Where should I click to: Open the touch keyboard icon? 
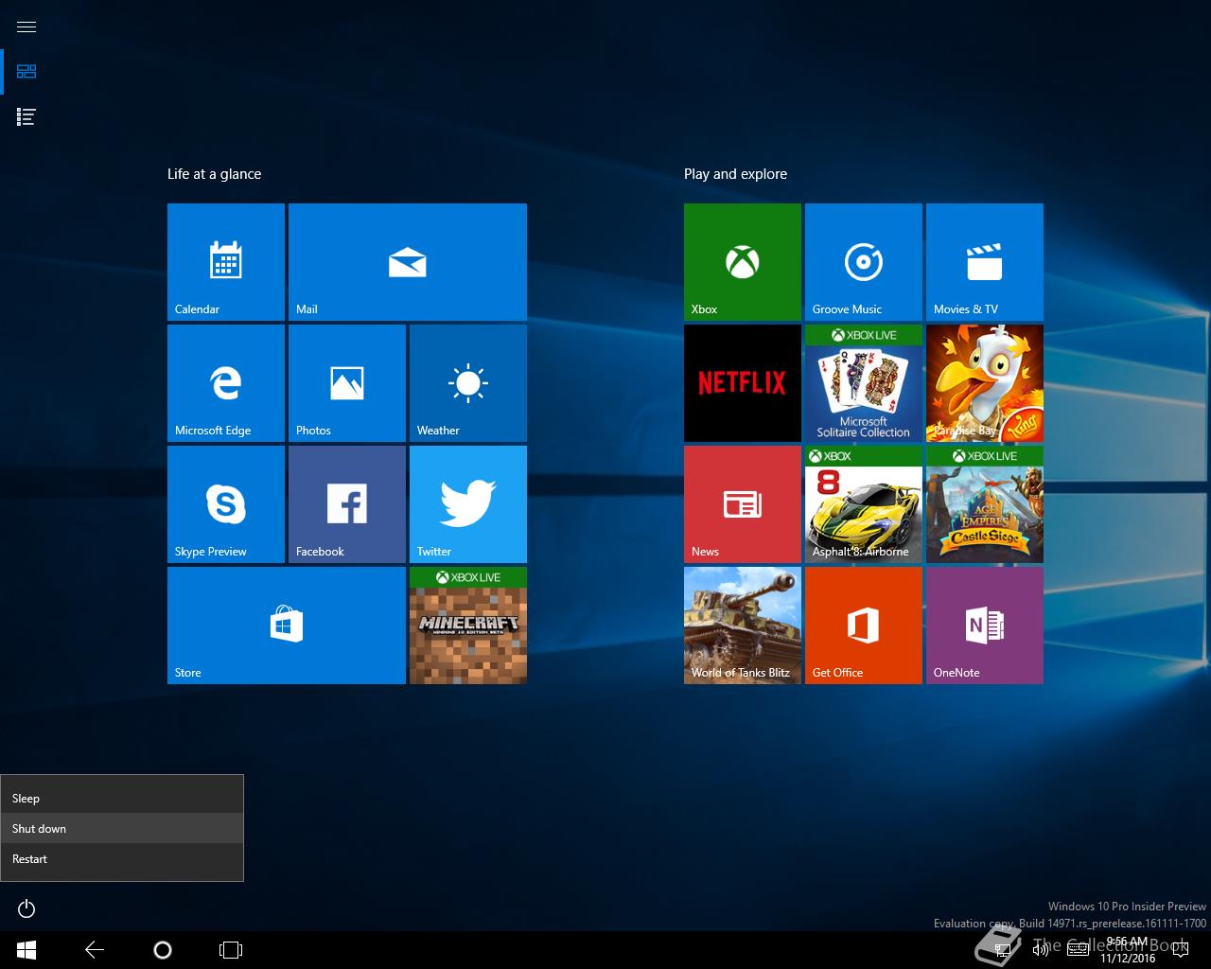1078,950
